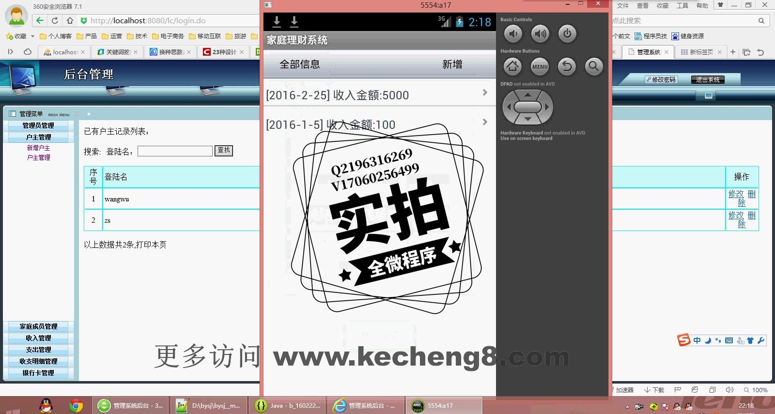Open the 帮助 browser menu
This screenshot has height=414, width=775.
702,6
